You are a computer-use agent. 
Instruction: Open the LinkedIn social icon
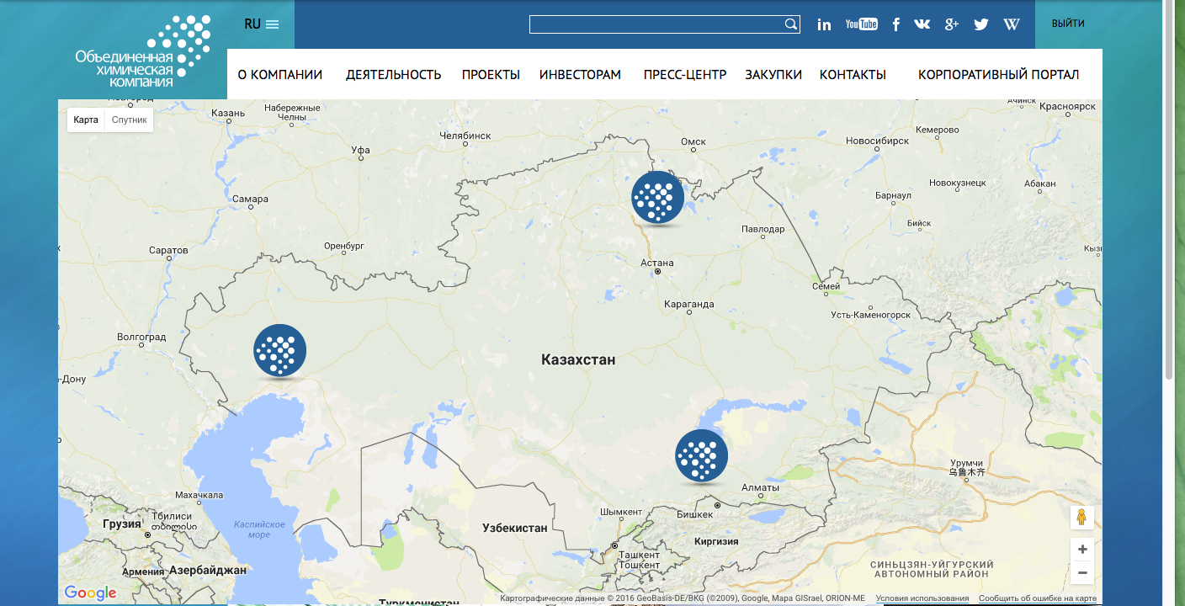tap(824, 24)
